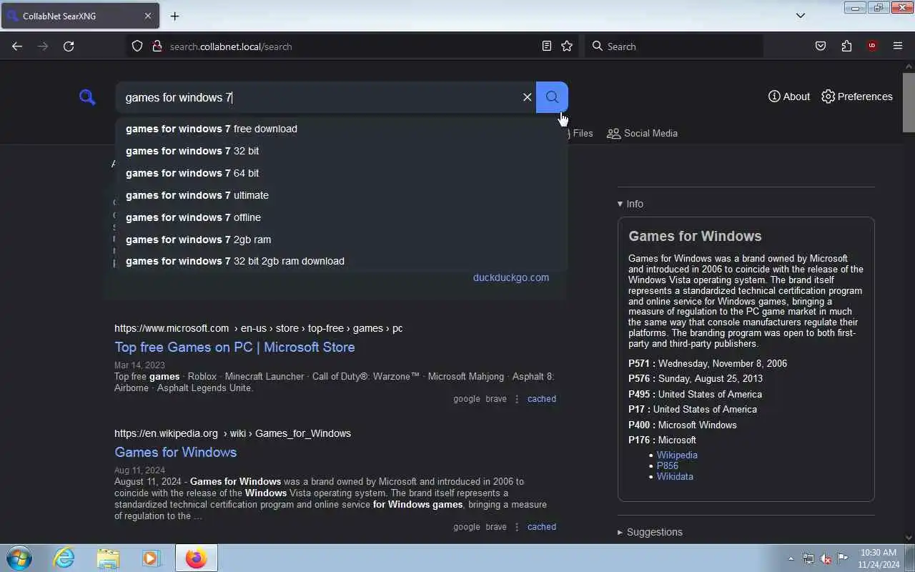Open the Pocket save icon
This screenshot has height=572, width=915.
(x=821, y=46)
